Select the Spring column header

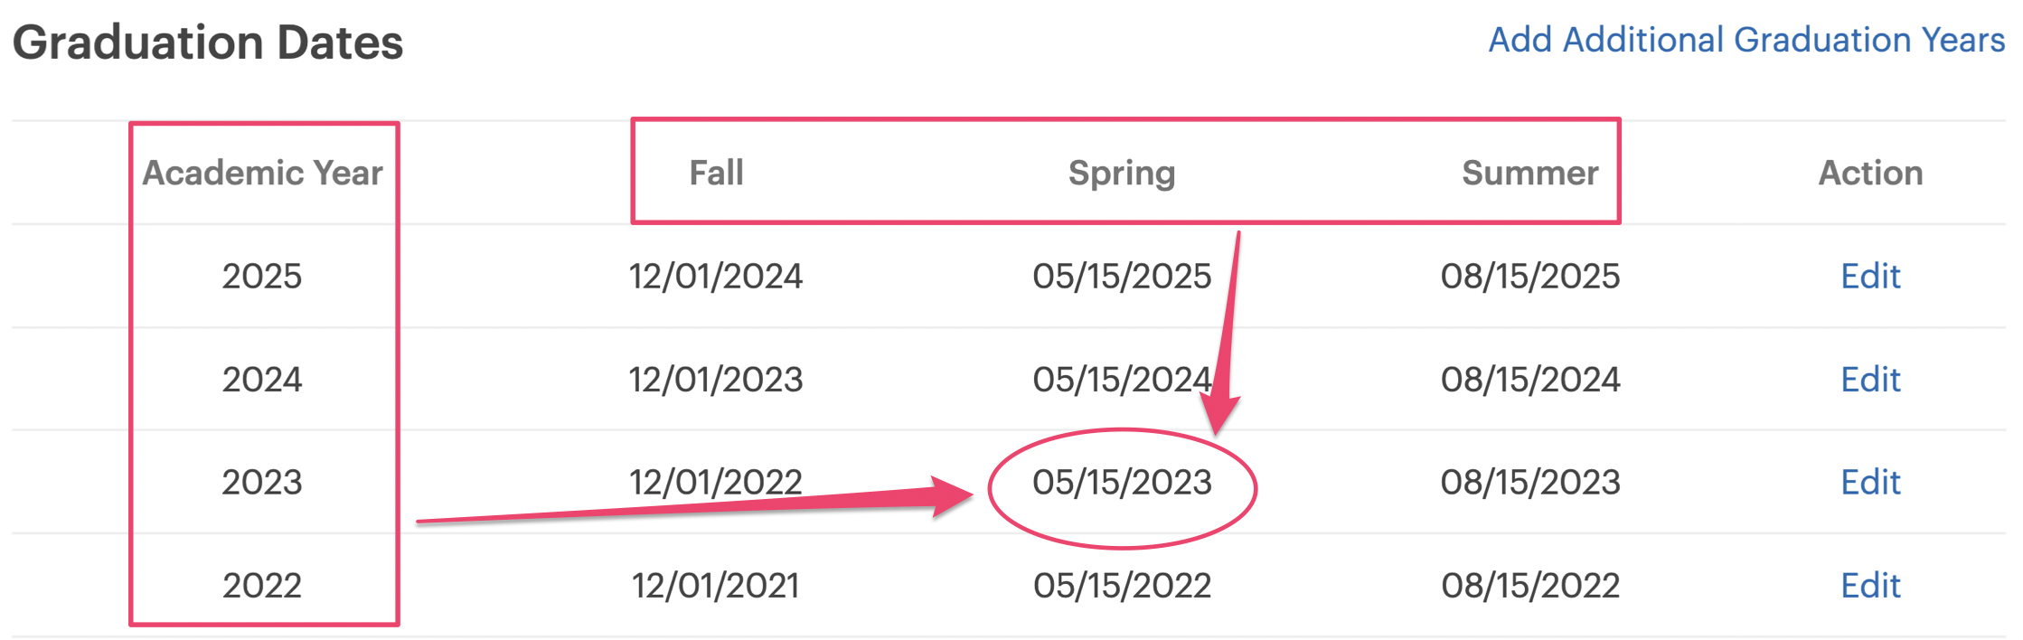tap(1122, 173)
